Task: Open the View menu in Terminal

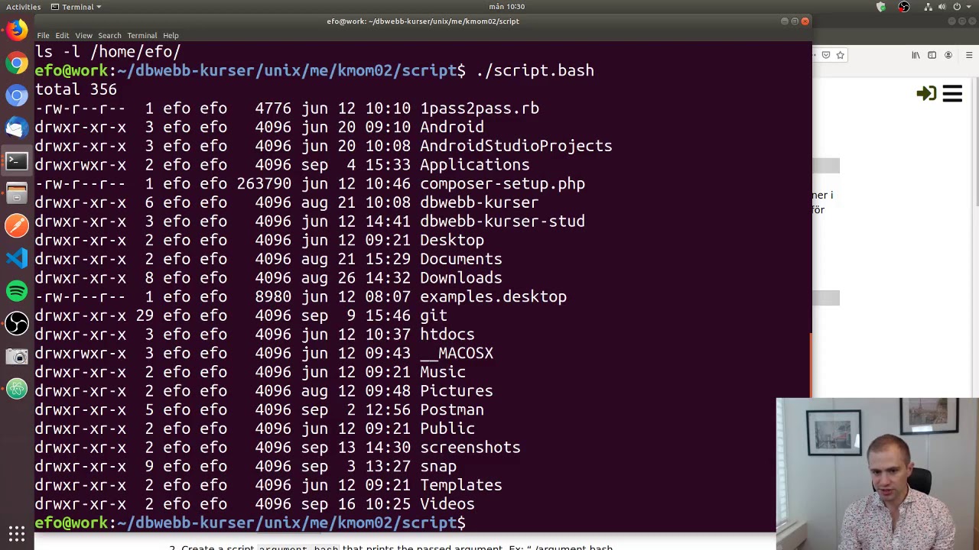Action: 83,35
